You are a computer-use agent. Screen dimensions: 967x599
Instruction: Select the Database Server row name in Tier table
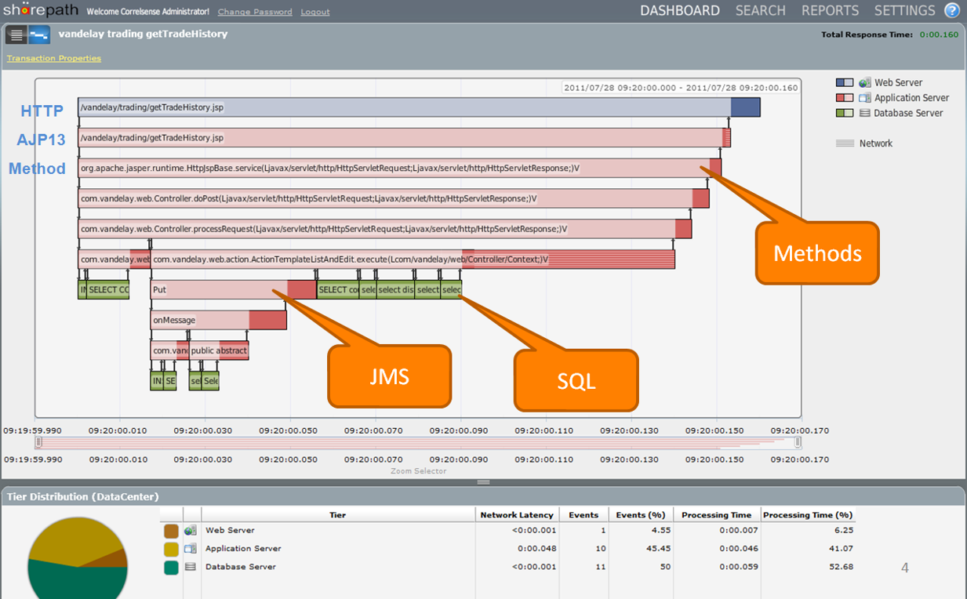(x=241, y=567)
